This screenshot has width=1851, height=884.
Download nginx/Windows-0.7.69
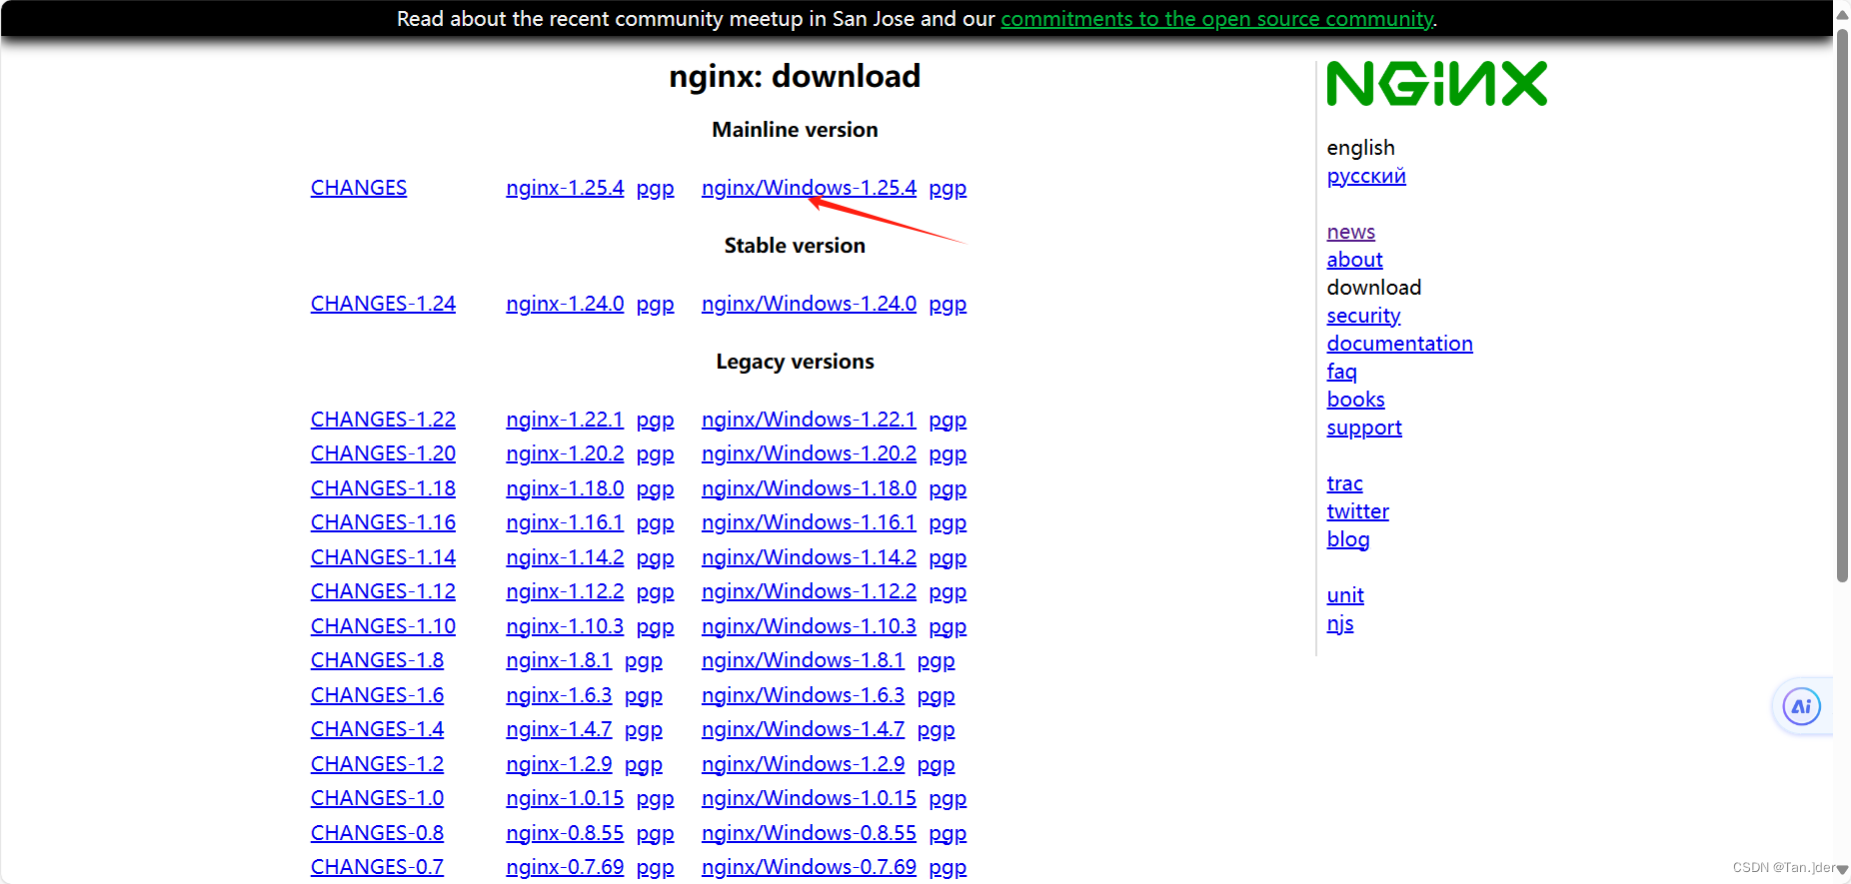[809, 867]
